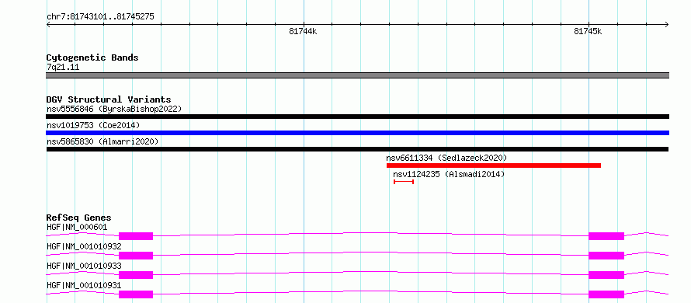Click the left exon of HGF|NM_001010932

click(136, 256)
